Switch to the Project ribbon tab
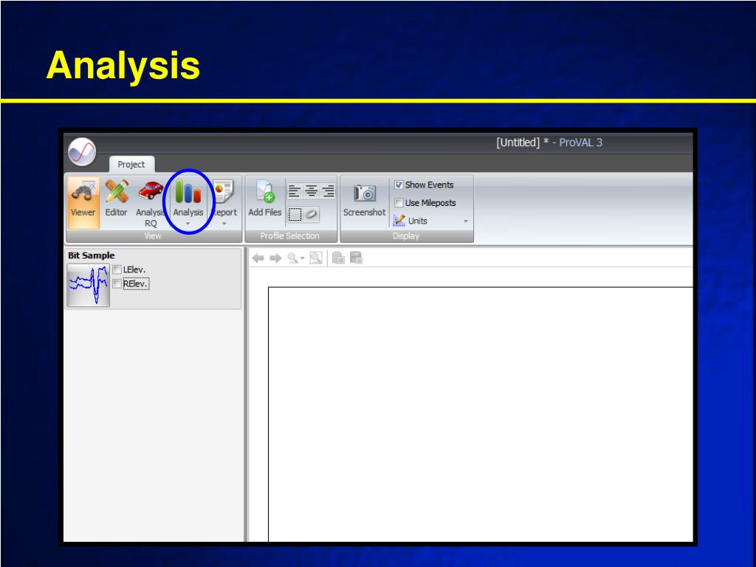This screenshot has width=756, height=567. pos(131,165)
